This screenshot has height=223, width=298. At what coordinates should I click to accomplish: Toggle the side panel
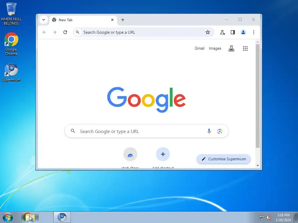click(233, 32)
